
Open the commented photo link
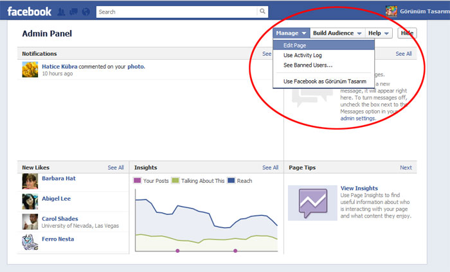[x=136, y=67]
